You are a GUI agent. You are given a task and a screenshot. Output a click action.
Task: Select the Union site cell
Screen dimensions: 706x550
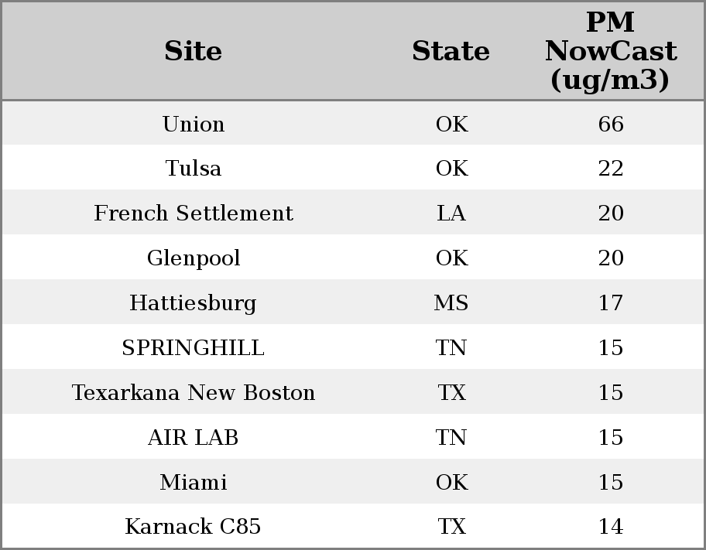point(194,124)
